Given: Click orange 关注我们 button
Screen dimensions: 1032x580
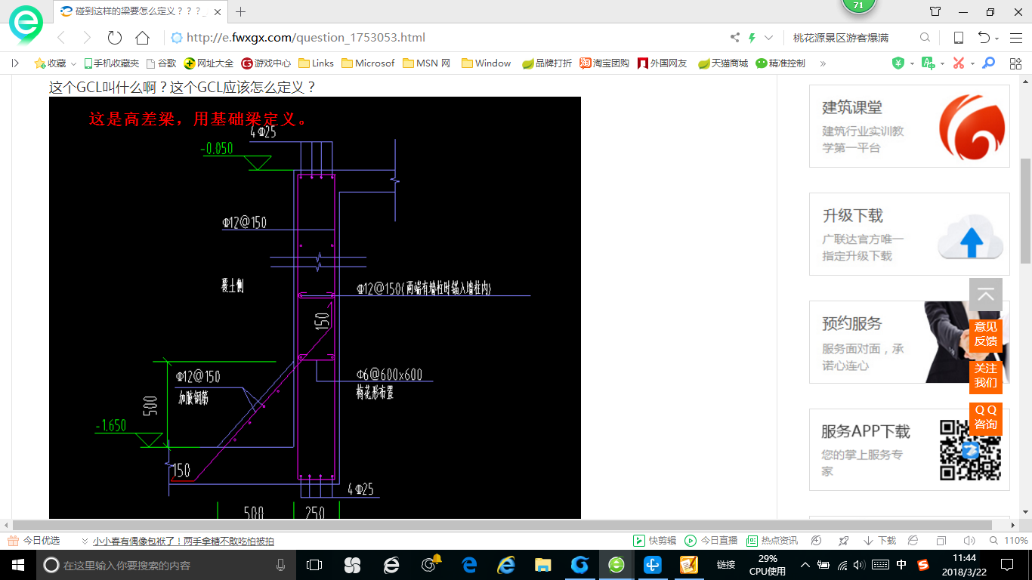Looking at the screenshot, I should pyautogui.click(x=986, y=375).
